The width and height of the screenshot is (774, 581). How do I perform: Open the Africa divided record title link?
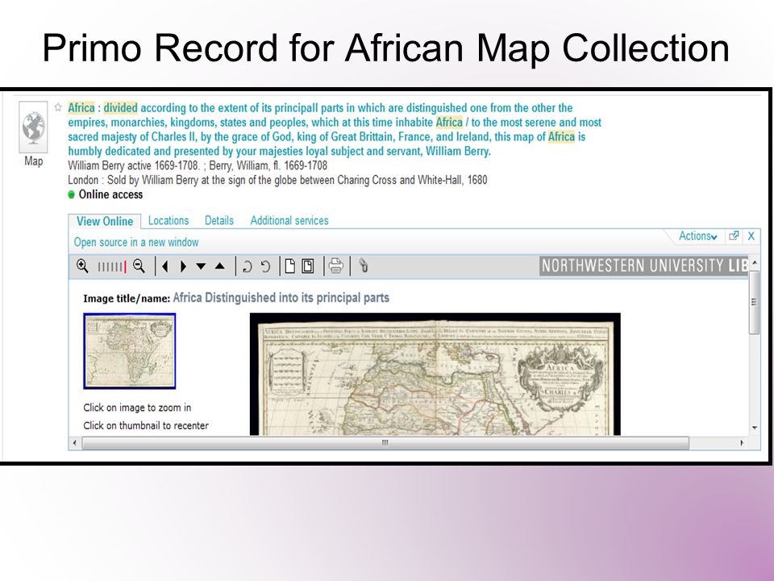[335, 129]
